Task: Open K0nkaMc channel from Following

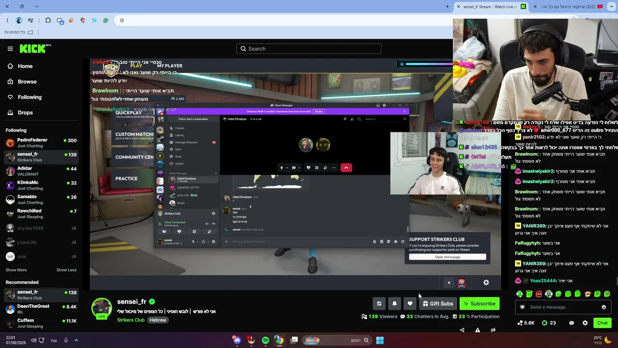Action: click(41, 185)
